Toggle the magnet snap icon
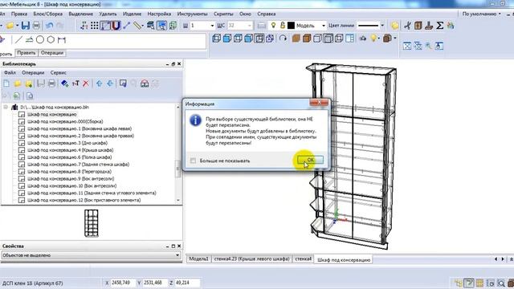 [116, 26]
